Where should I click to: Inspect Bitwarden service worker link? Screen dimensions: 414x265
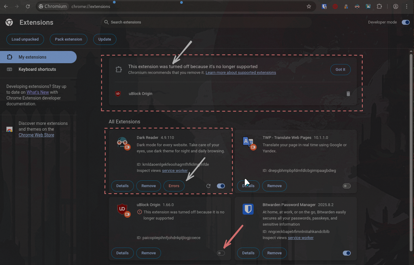[301, 238]
